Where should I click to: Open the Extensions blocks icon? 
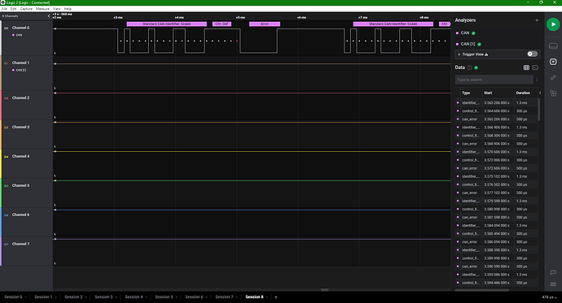553,93
